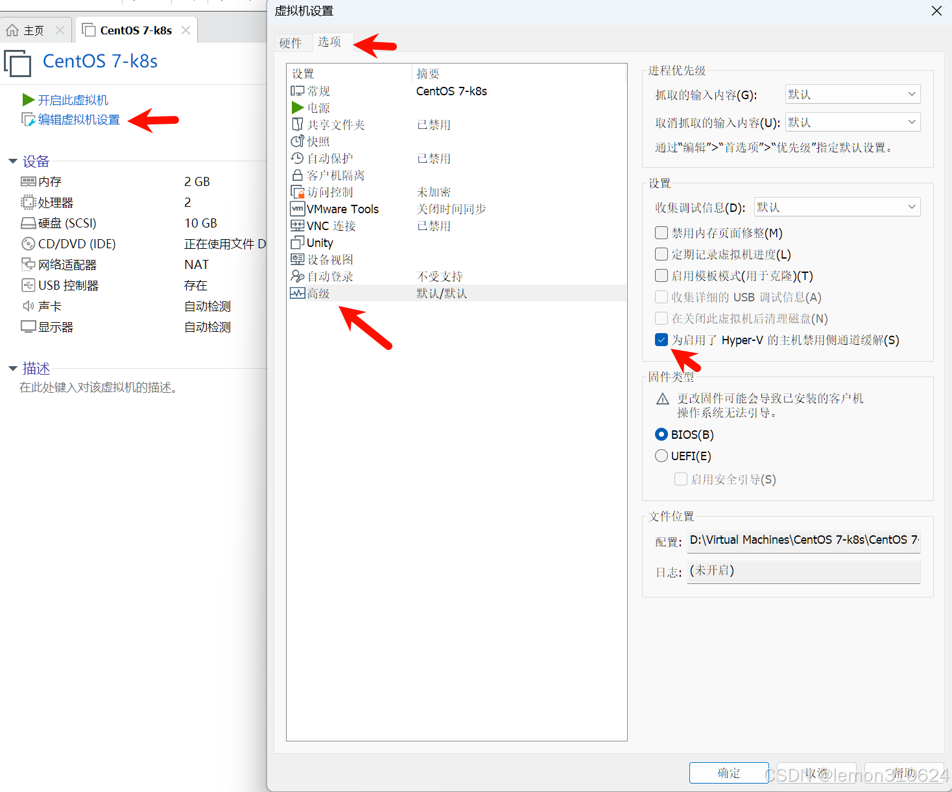Screen dimensions: 952x792
Task: Enable 禁用内存页面修整(M) checkbox
Action: pyautogui.click(x=661, y=233)
